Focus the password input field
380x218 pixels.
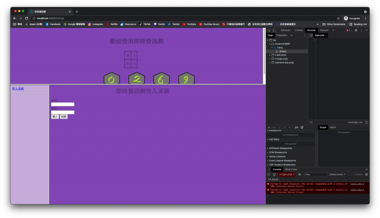(x=63, y=112)
